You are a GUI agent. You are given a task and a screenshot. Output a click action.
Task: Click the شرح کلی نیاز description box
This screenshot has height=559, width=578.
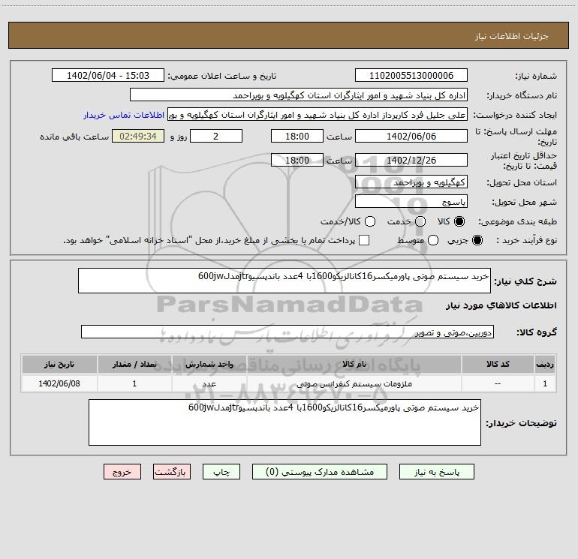[x=284, y=281]
